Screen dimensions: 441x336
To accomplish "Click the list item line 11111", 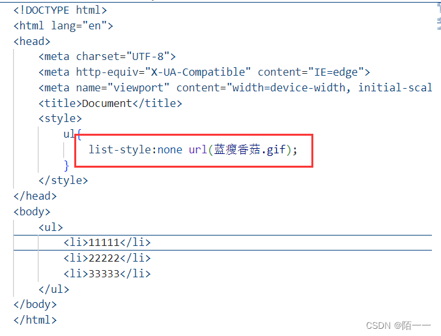I will click(x=107, y=243).
